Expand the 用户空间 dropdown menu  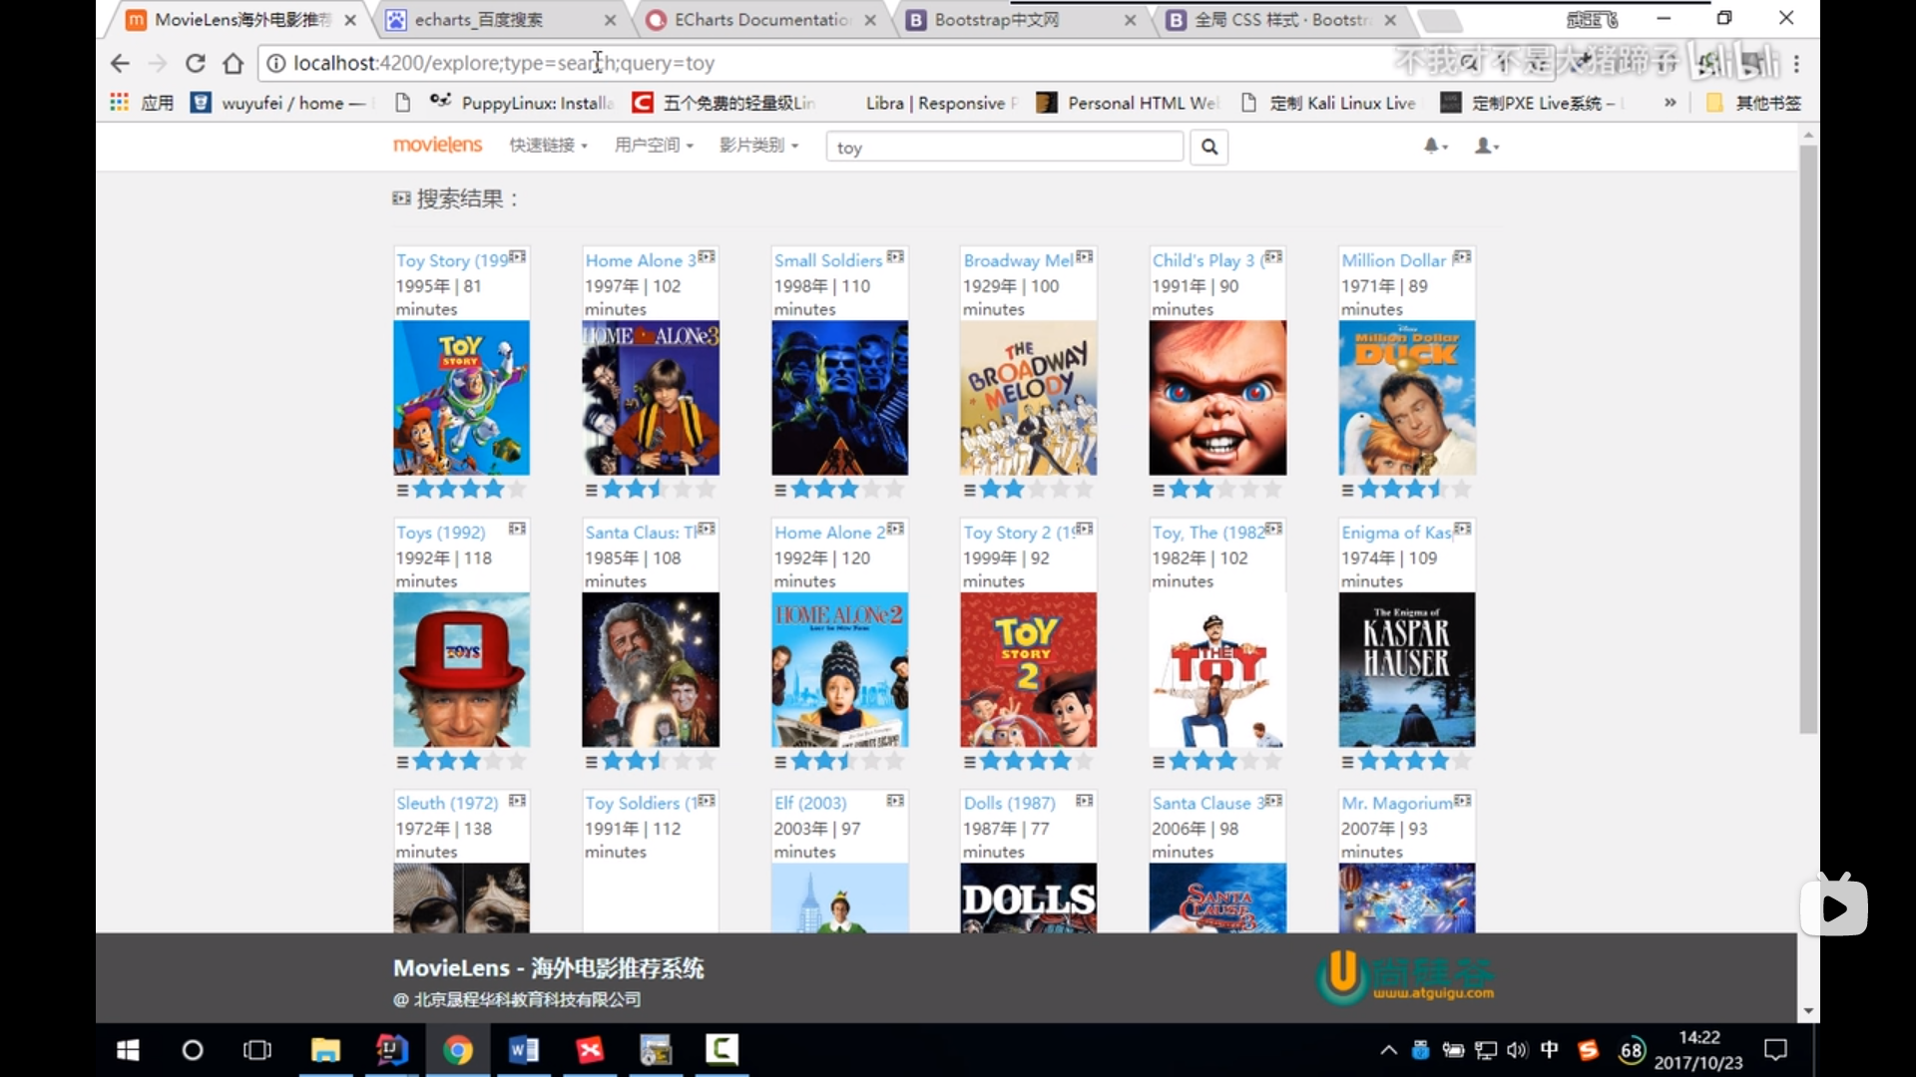tap(654, 146)
